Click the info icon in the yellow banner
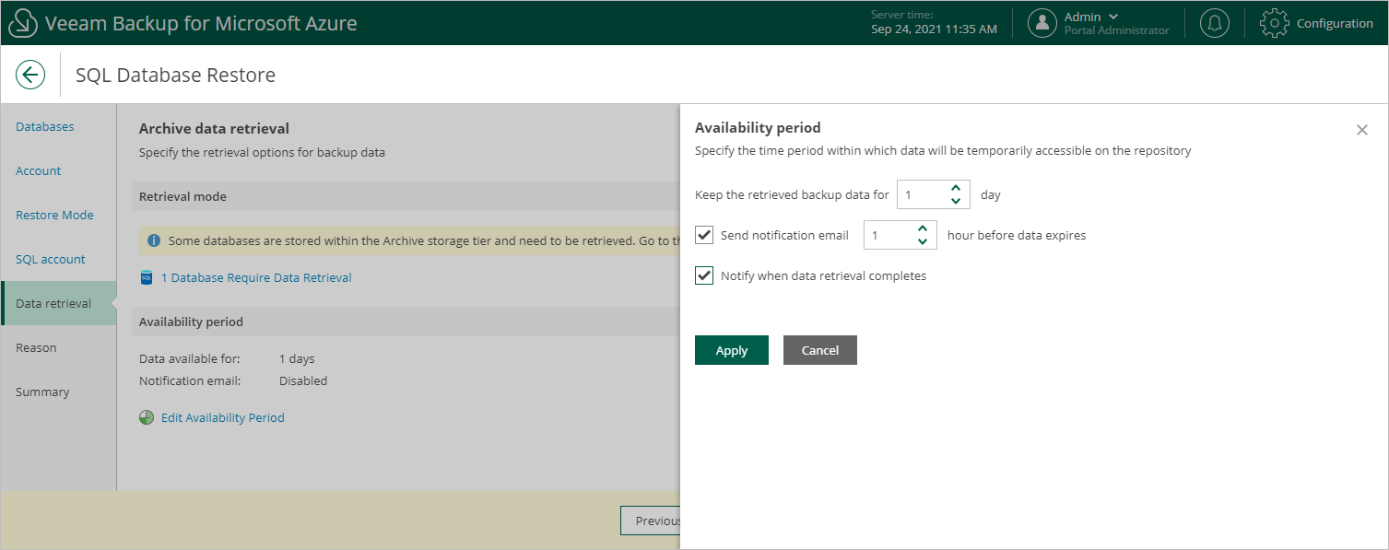1389x550 pixels. [154, 240]
